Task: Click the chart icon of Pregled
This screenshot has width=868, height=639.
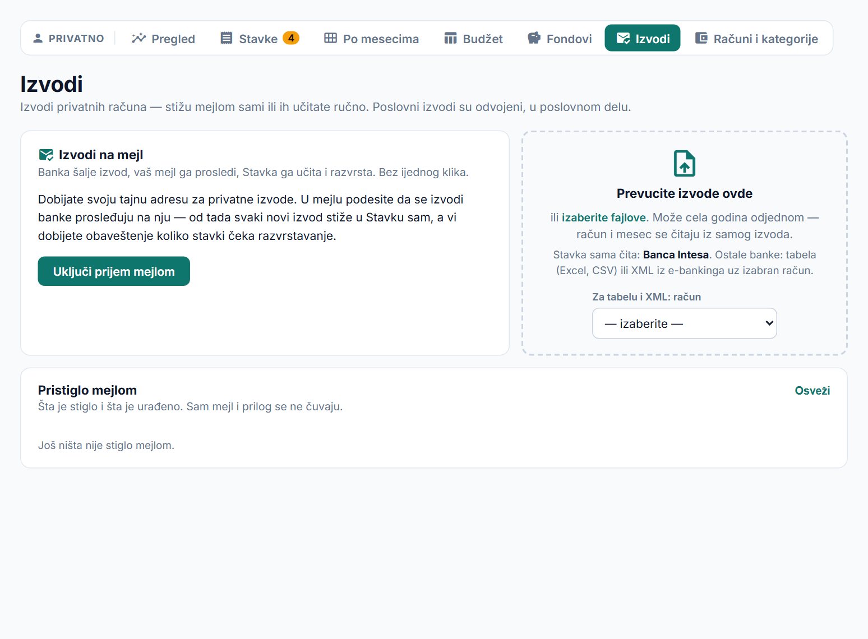Action: (x=138, y=38)
